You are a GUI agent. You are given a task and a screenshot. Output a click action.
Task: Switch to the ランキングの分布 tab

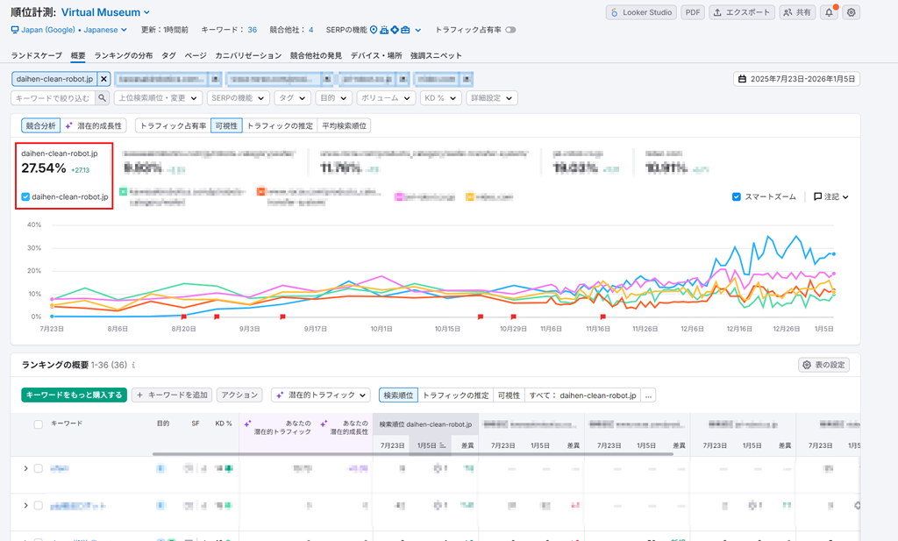point(123,55)
